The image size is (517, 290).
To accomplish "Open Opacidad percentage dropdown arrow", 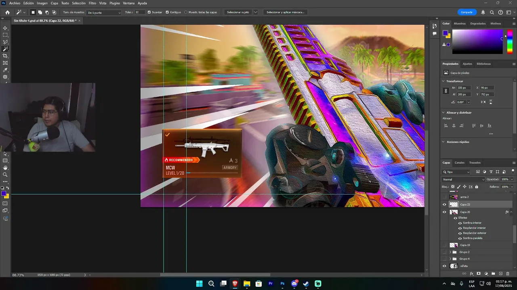I will [x=512, y=179].
